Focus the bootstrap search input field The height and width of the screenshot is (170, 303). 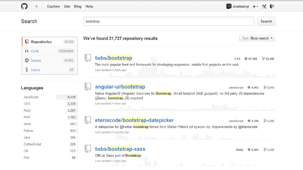(169, 21)
